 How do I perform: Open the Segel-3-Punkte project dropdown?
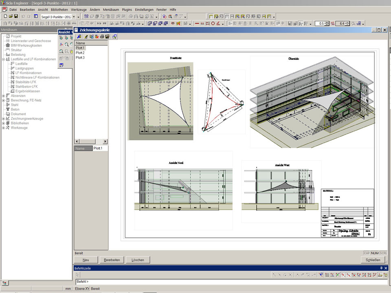[x=74, y=17]
